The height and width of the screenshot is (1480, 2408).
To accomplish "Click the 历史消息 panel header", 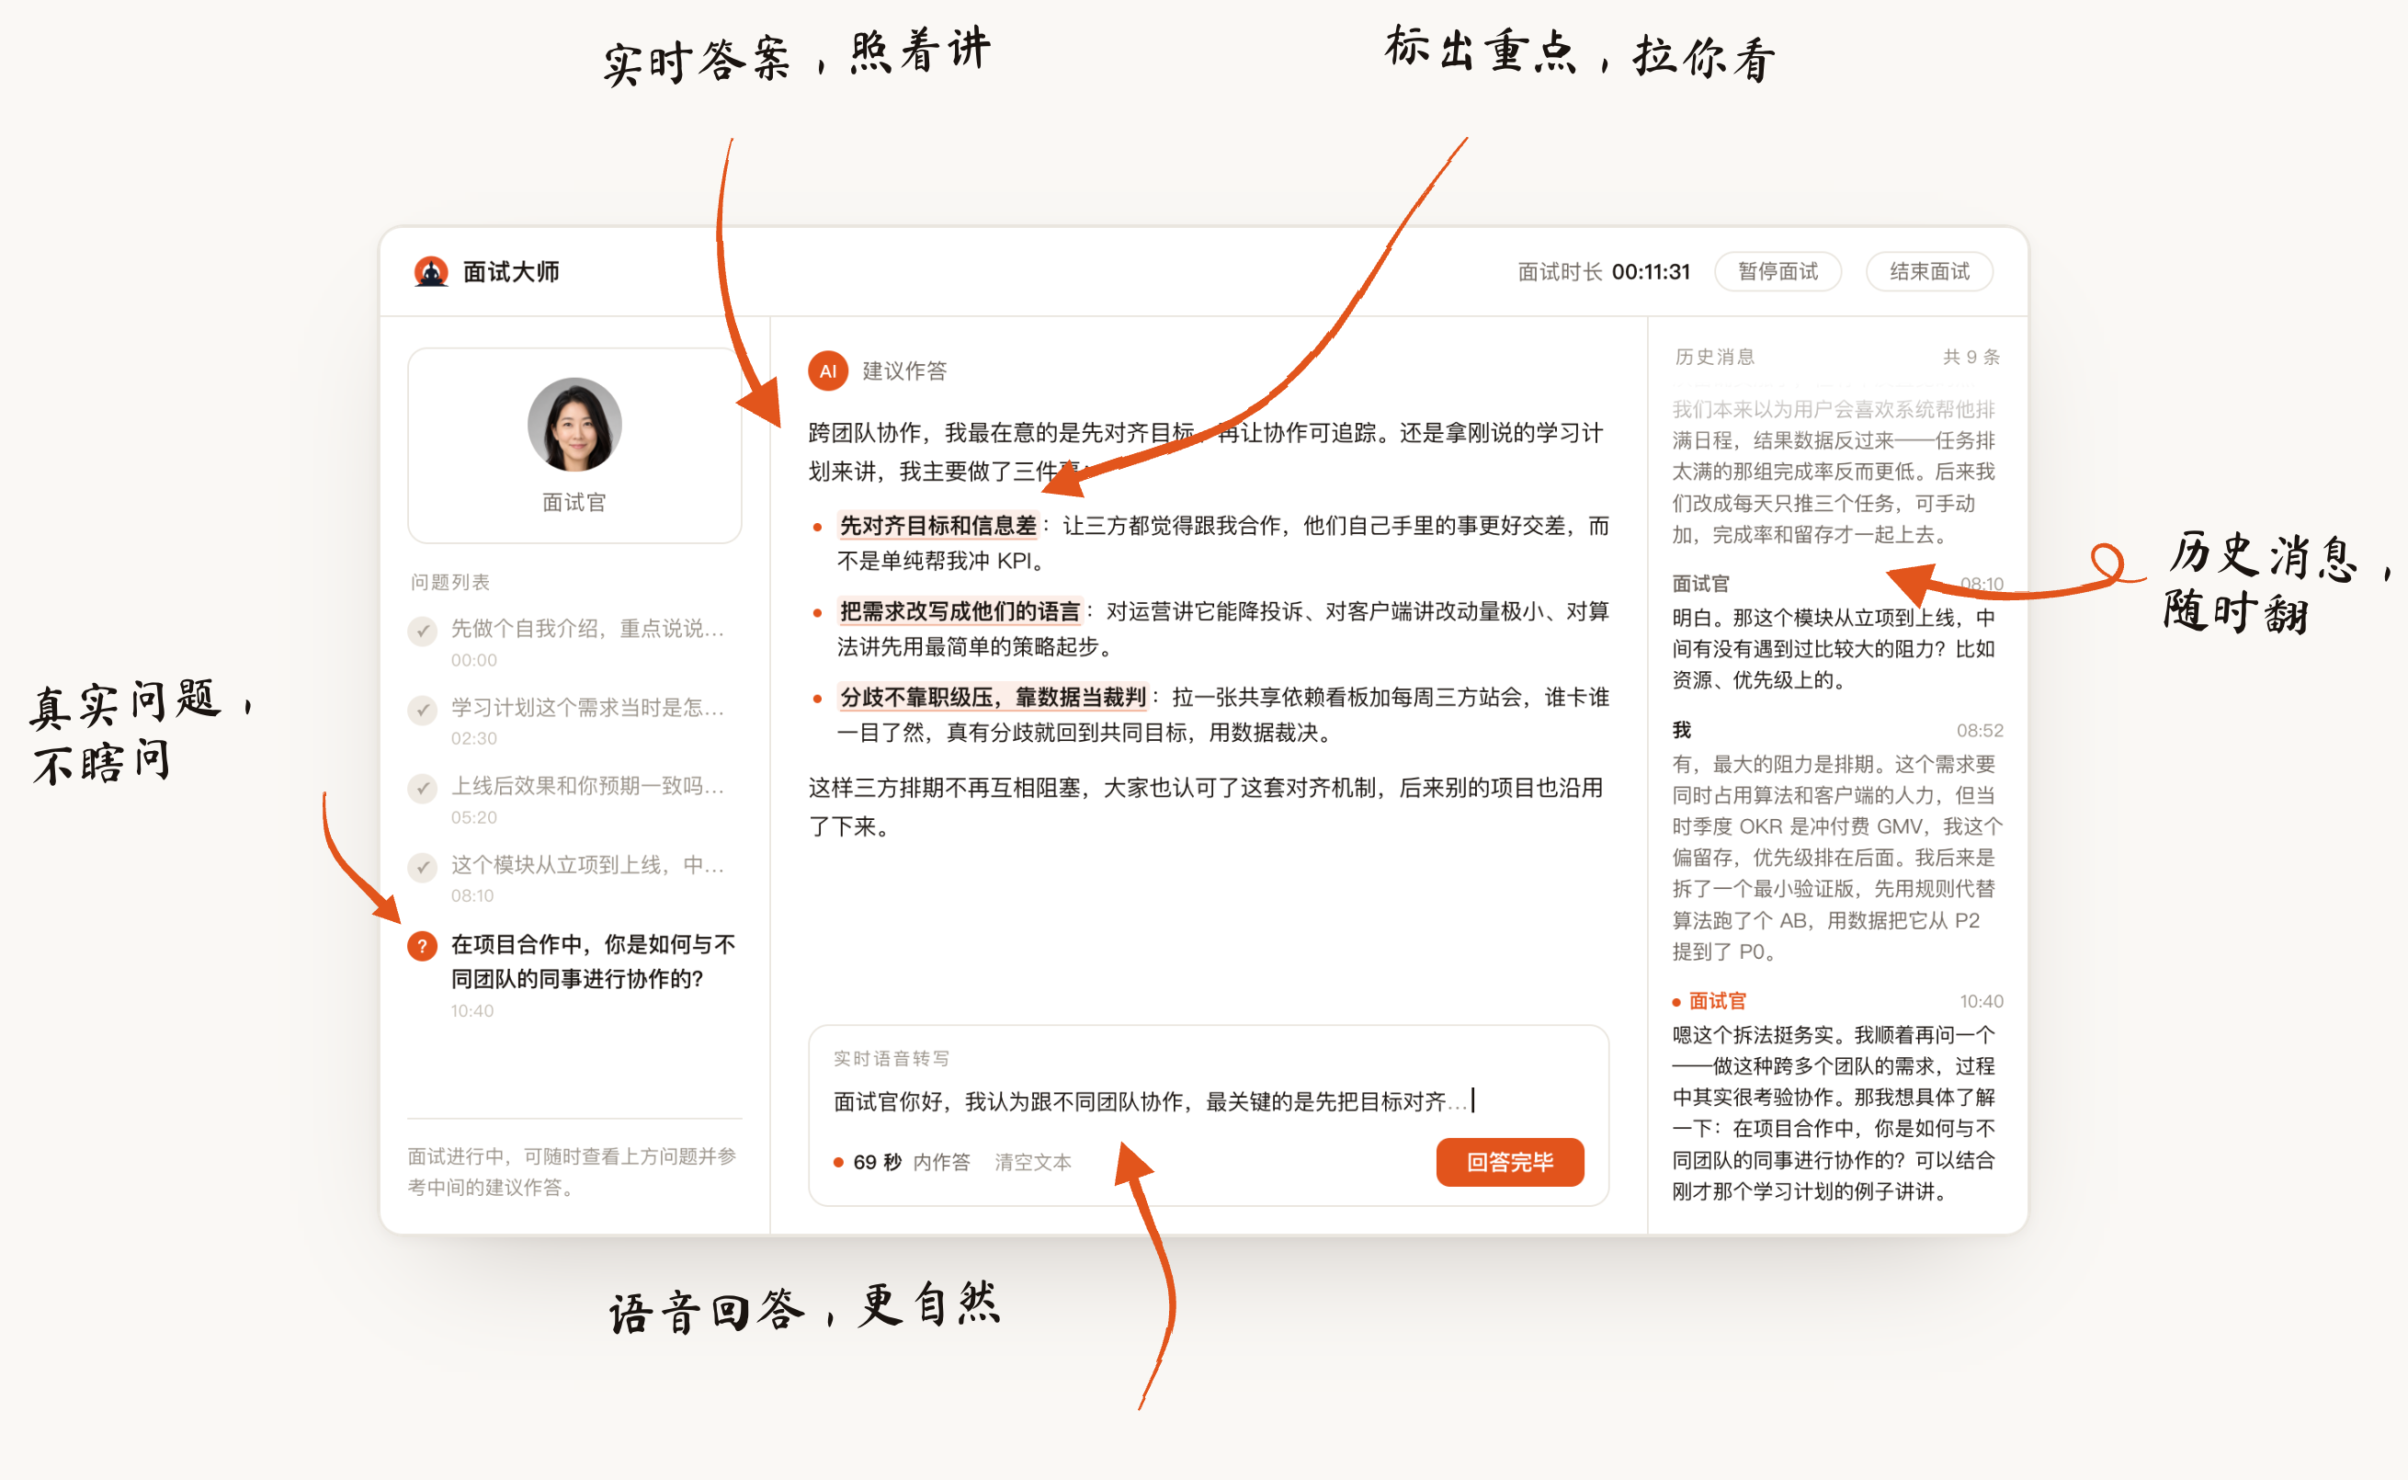I will [1714, 357].
